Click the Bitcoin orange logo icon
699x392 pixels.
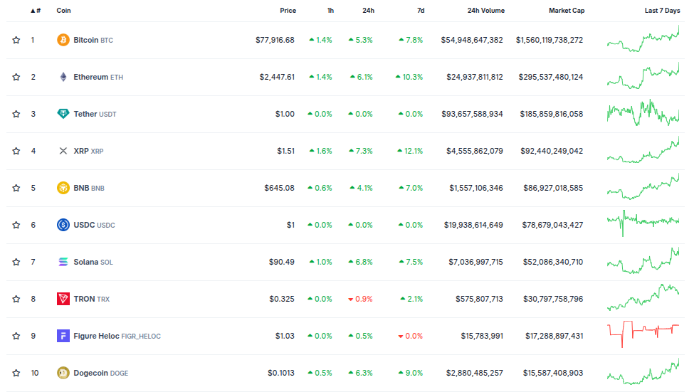pyautogui.click(x=63, y=40)
